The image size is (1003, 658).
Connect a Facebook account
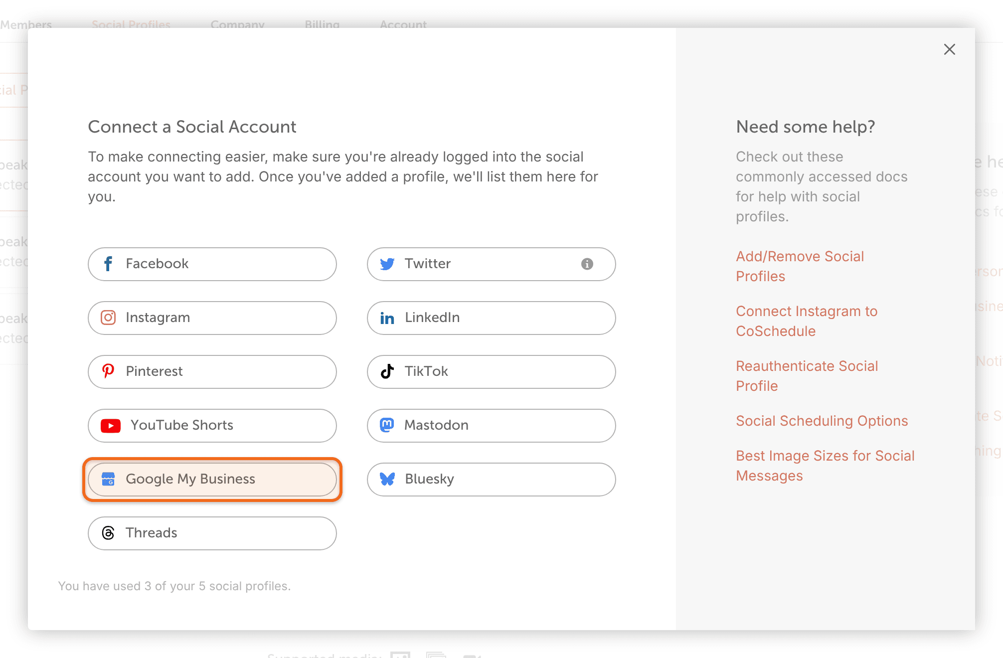[x=212, y=264]
